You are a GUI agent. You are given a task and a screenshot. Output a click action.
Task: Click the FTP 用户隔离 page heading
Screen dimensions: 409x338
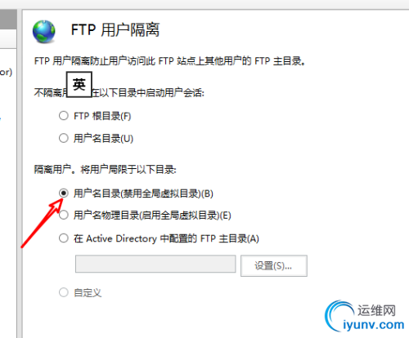(115, 30)
